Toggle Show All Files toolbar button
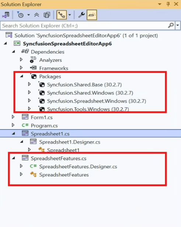 coord(47,15)
